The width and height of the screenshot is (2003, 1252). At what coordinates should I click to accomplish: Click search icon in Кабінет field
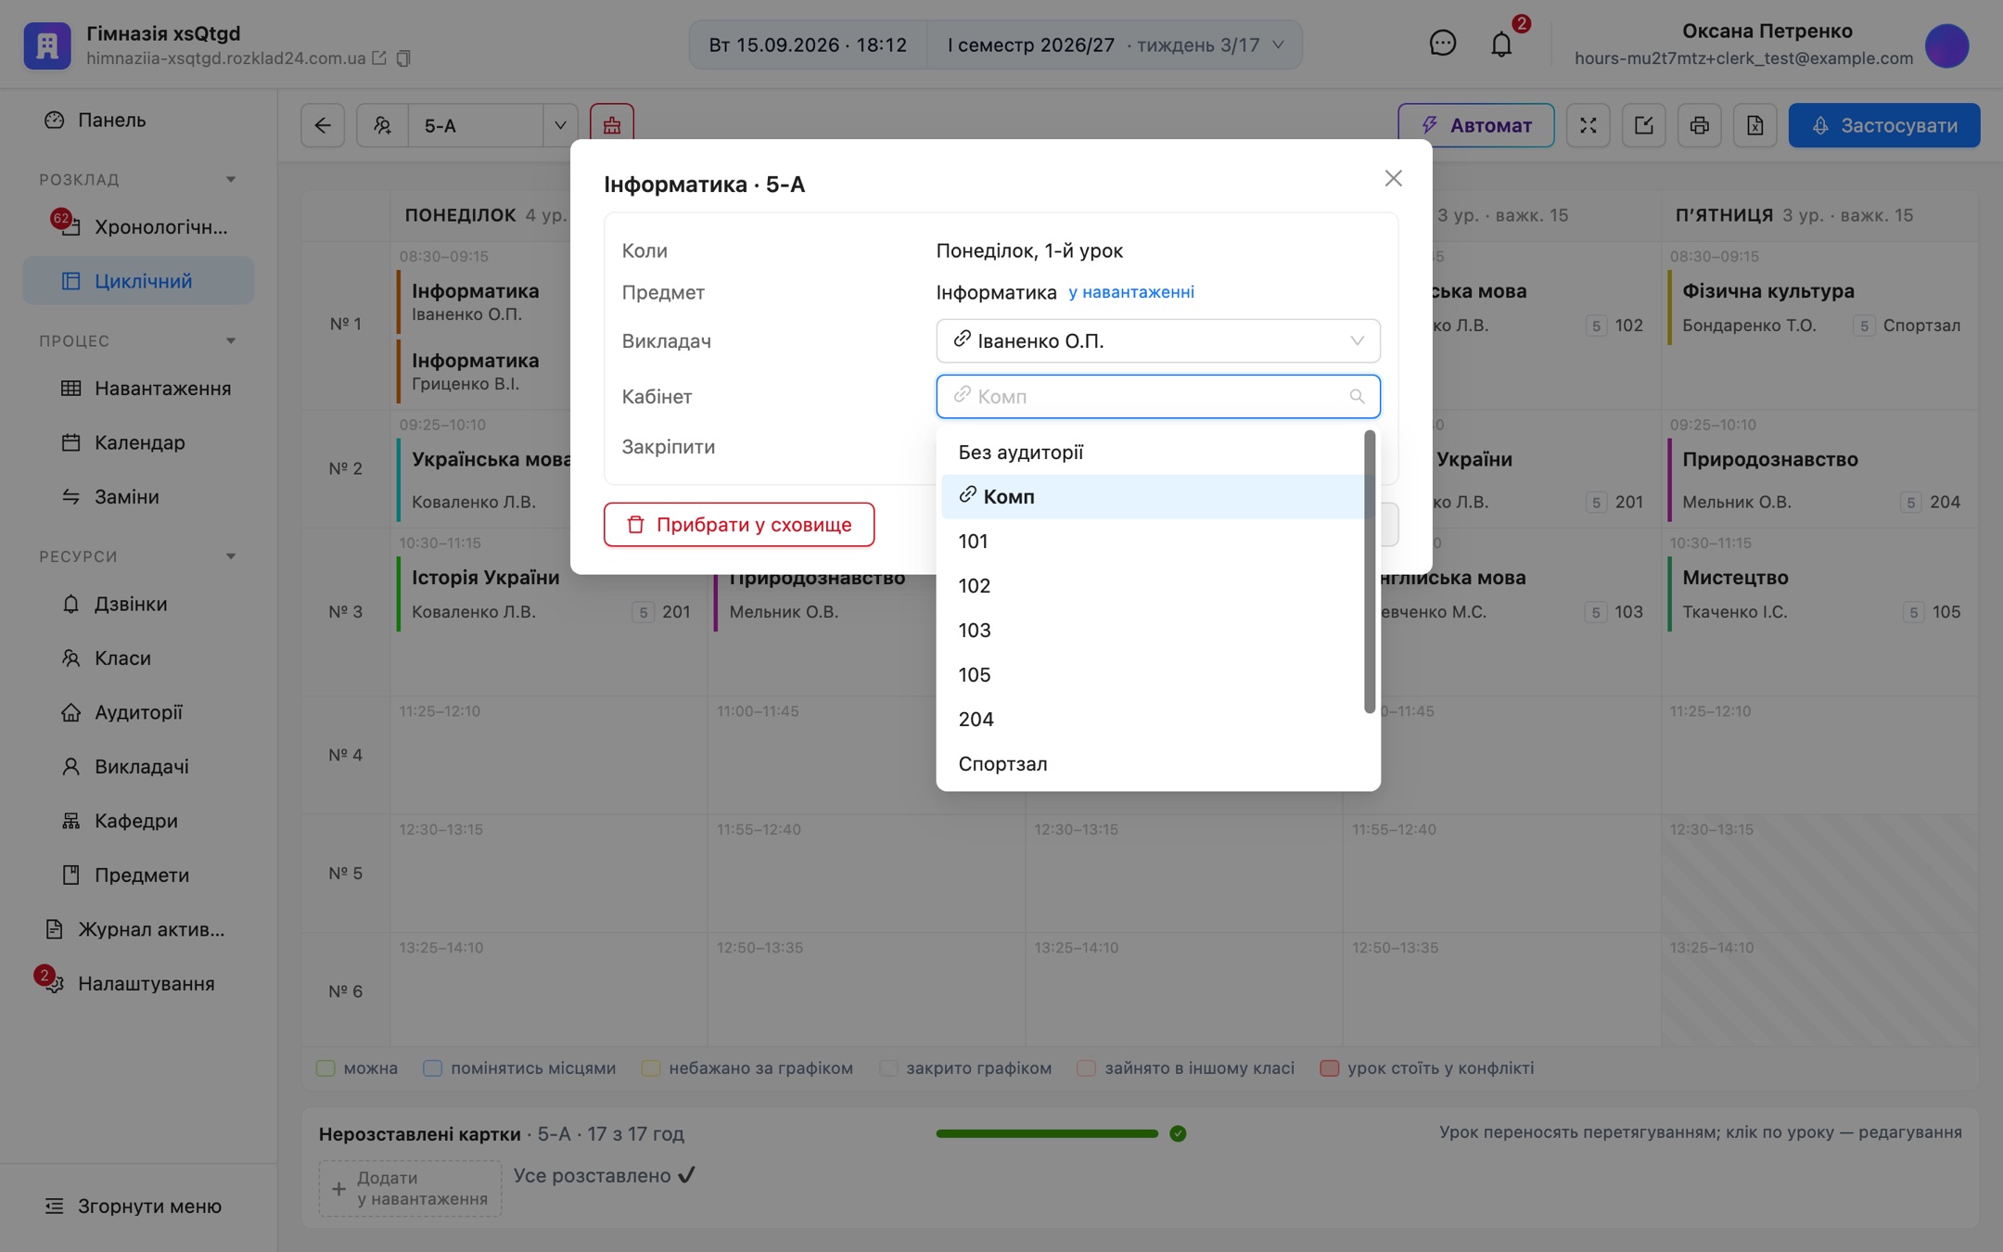[x=1357, y=397]
